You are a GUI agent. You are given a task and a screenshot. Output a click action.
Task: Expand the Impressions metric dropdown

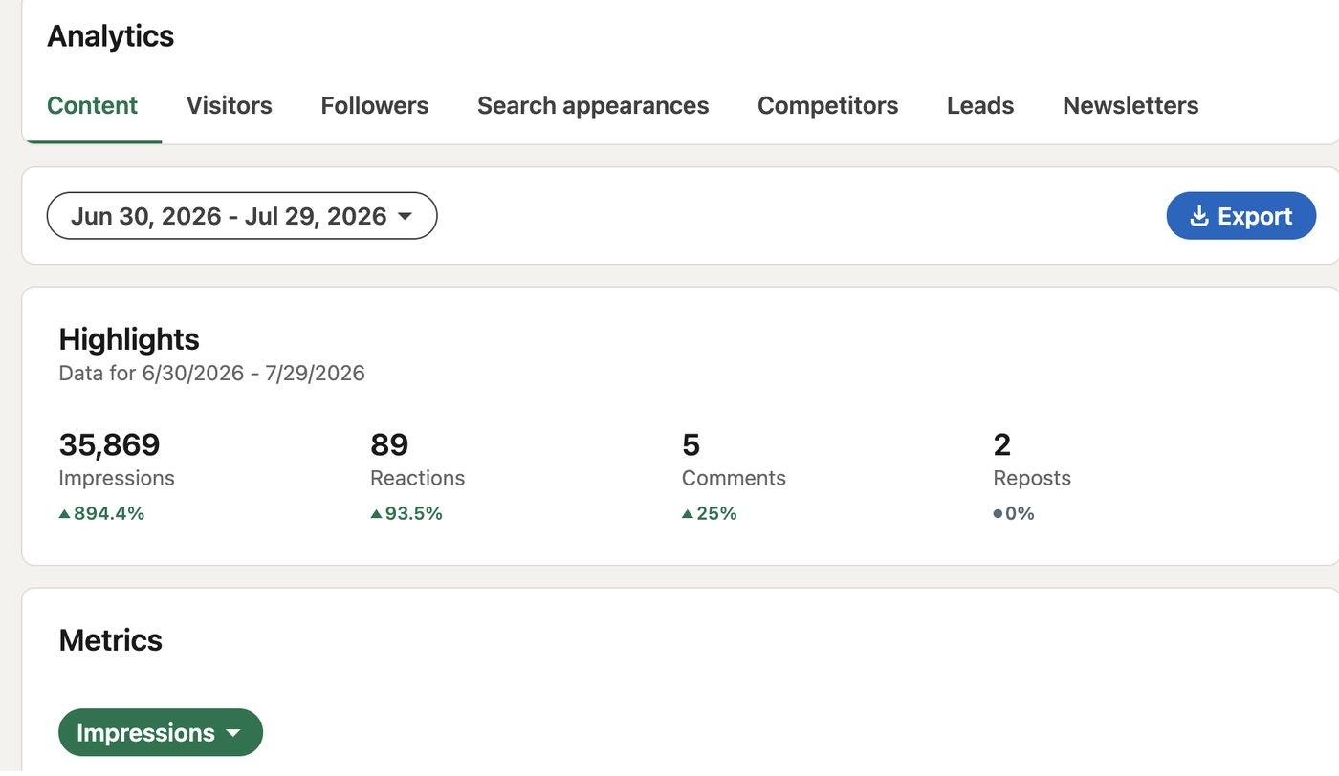click(x=160, y=733)
